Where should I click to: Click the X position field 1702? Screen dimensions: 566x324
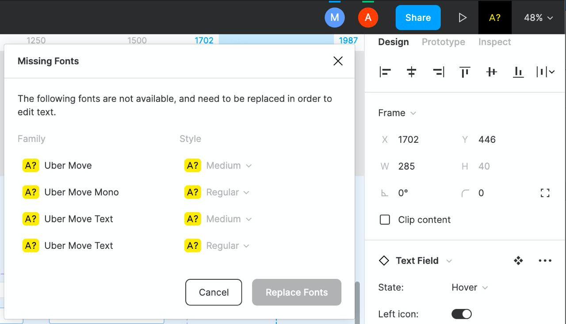[x=408, y=140]
